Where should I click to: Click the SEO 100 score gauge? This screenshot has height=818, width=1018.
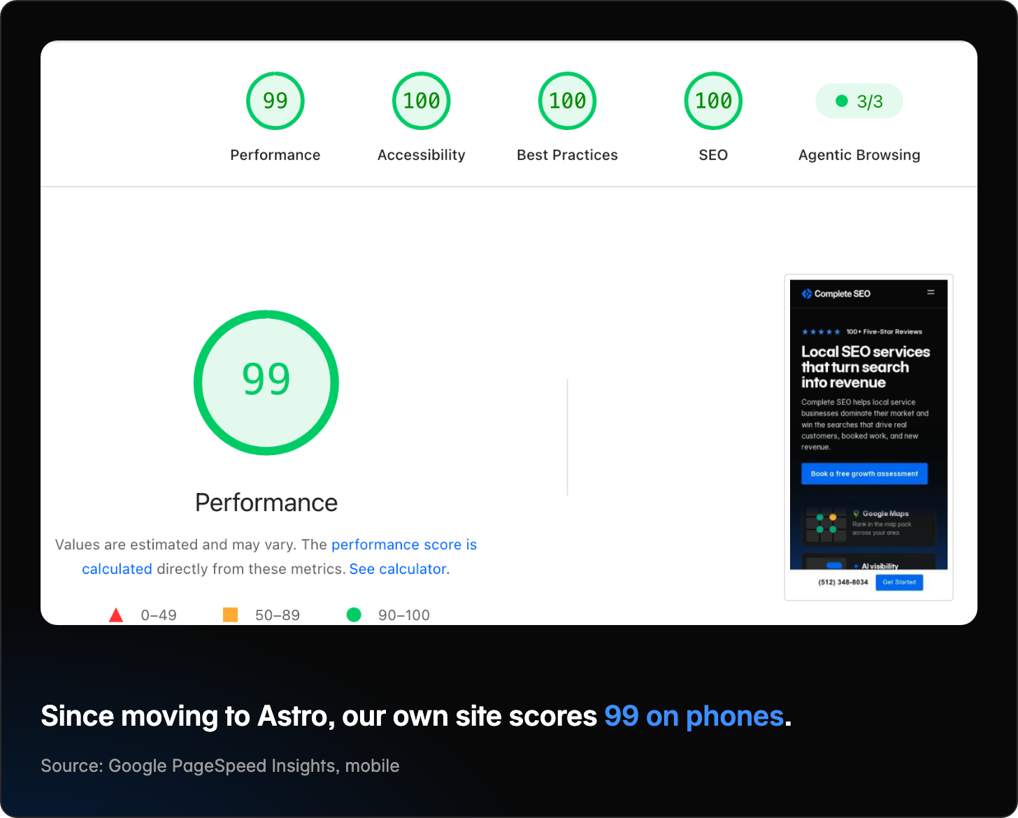[x=713, y=101]
